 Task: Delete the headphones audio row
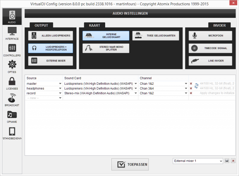coord(191,88)
